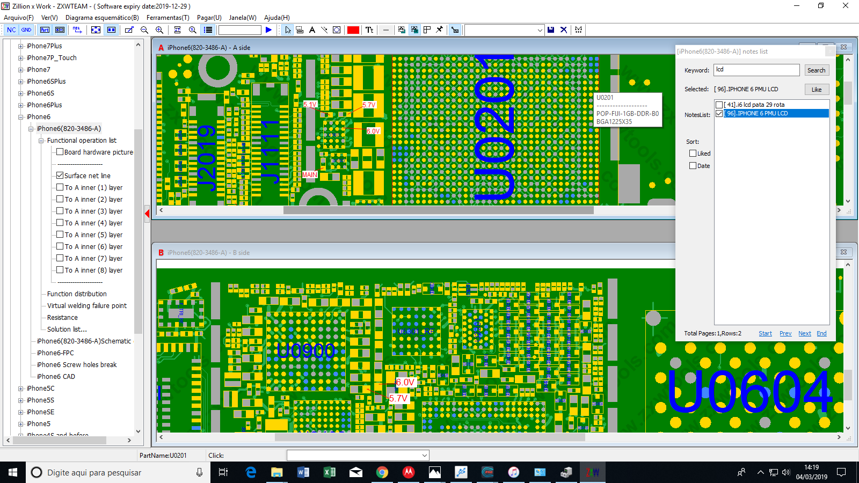The image size is (859, 483).
Task: Click the Part toolbar icon
Action: [x=45, y=30]
